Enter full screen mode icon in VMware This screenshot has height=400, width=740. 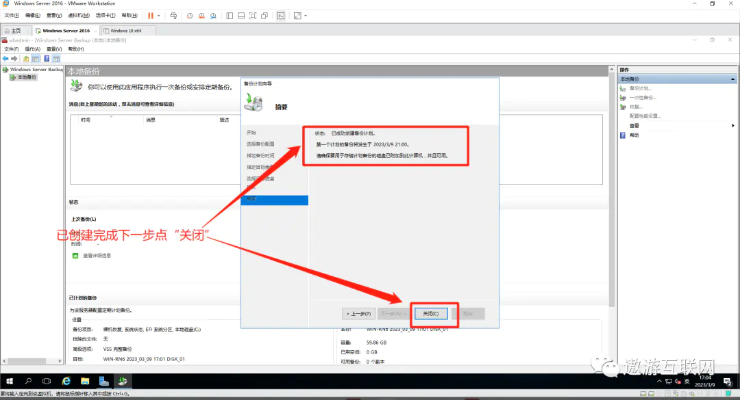[253, 16]
